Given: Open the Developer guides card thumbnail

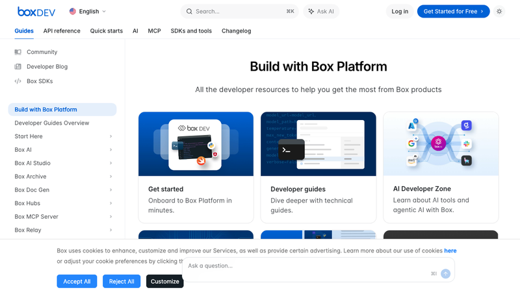Looking at the screenshot, I should pos(318,144).
